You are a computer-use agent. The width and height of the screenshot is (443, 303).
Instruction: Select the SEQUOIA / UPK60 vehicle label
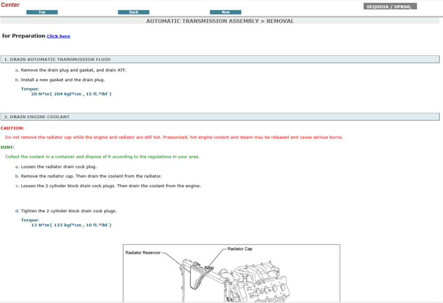(x=390, y=7)
